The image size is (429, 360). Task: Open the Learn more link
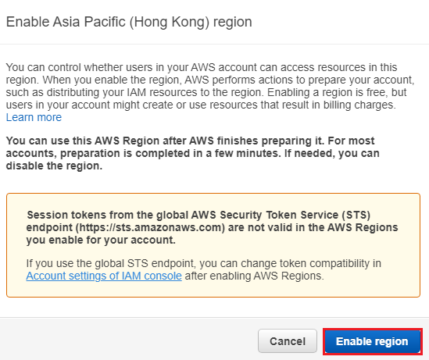(34, 117)
